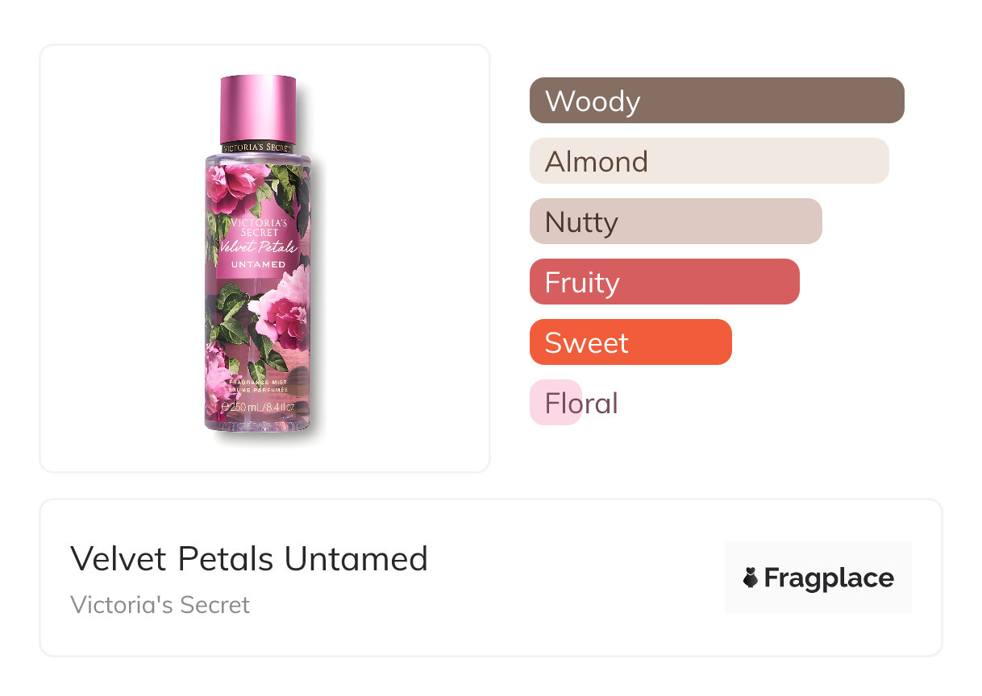Click the pink rose on bottle's lower right
This screenshot has width=982, height=696.
pos(282,310)
